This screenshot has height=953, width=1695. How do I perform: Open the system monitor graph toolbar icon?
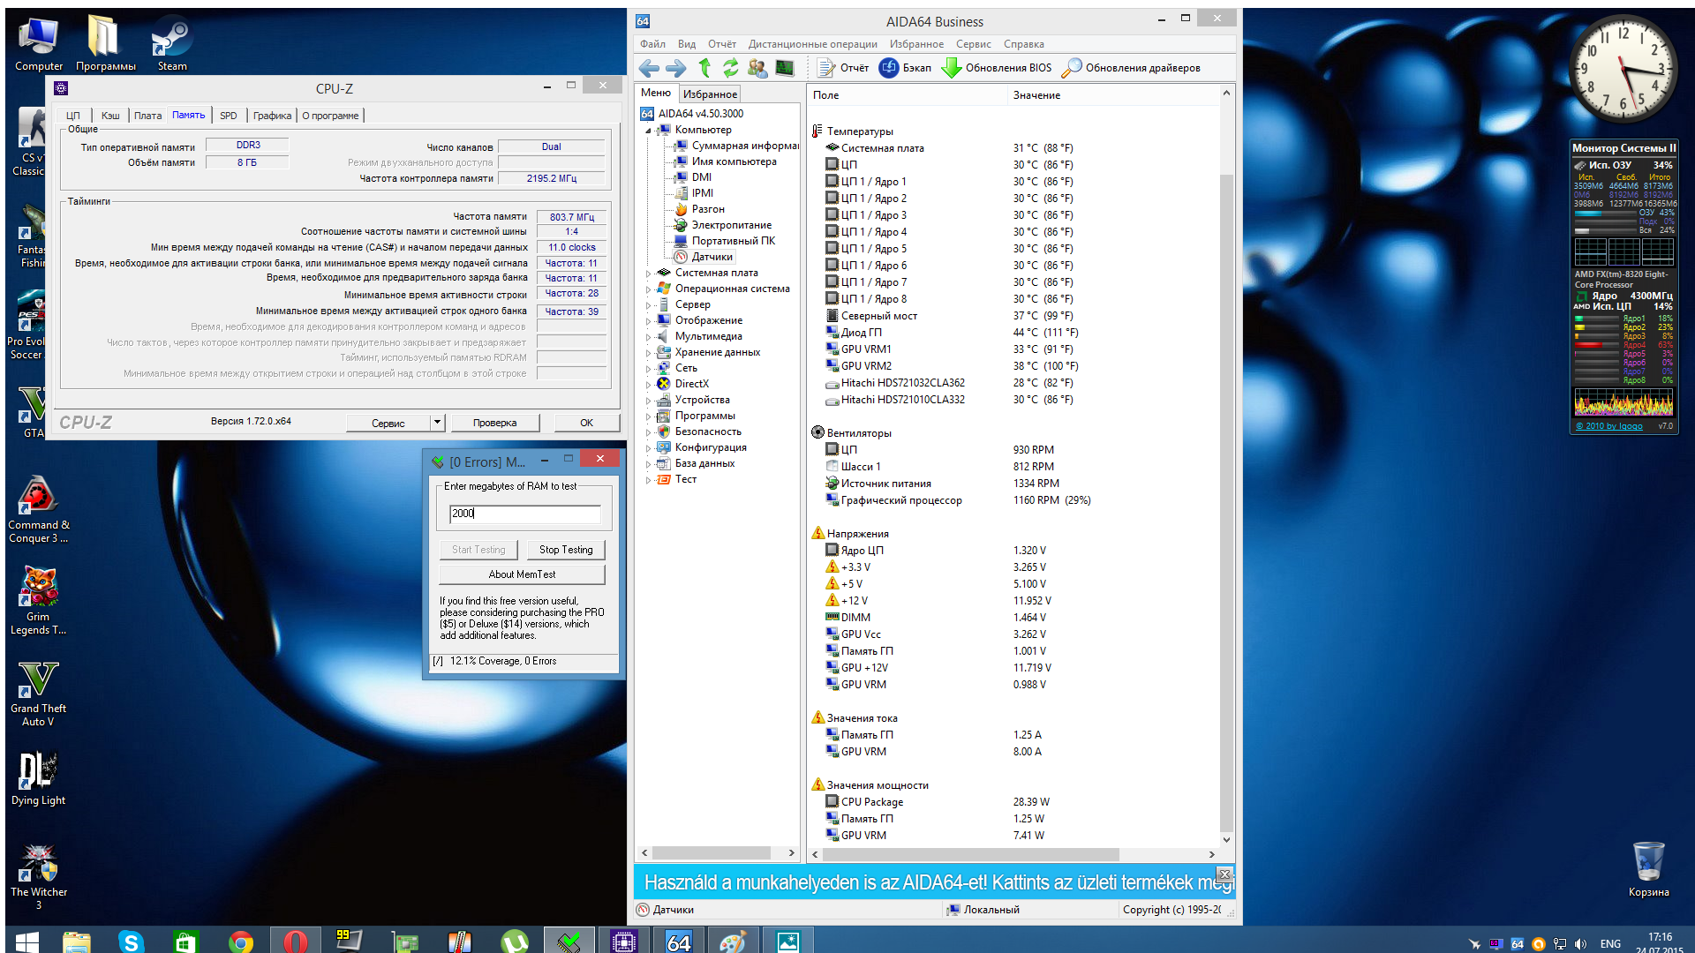pyautogui.click(x=784, y=68)
